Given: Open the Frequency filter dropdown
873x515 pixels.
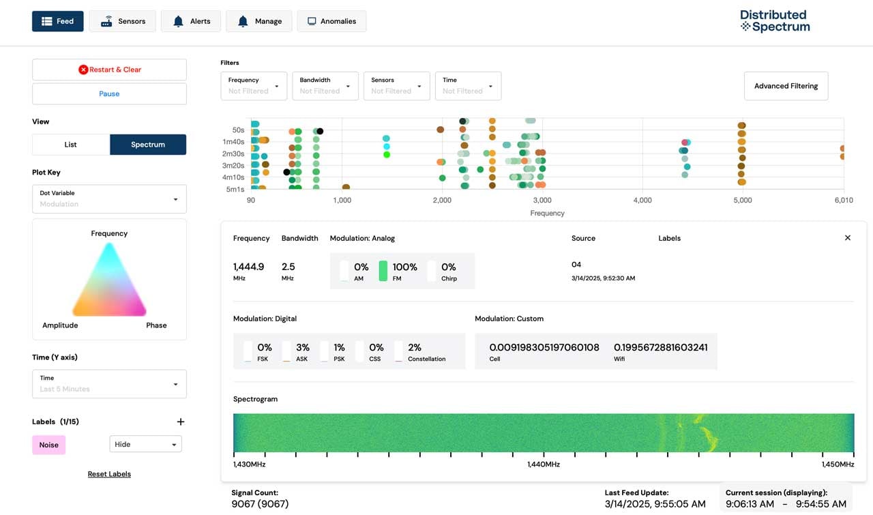Looking at the screenshot, I should click(x=253, y=85).
